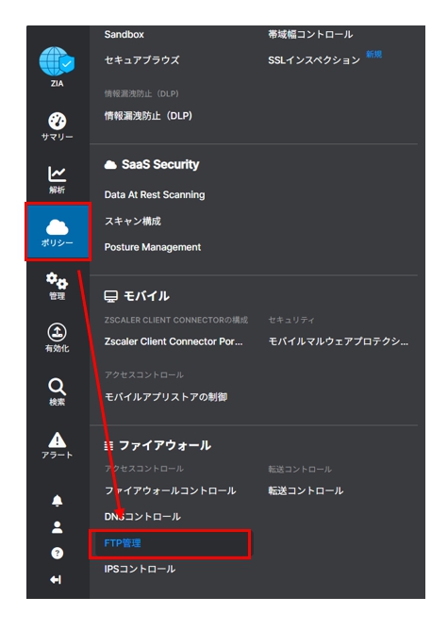Open the サマリー dashboard icon
This screenshot has height=630, width=448.
pyautogui.click(x=57, y=121)
